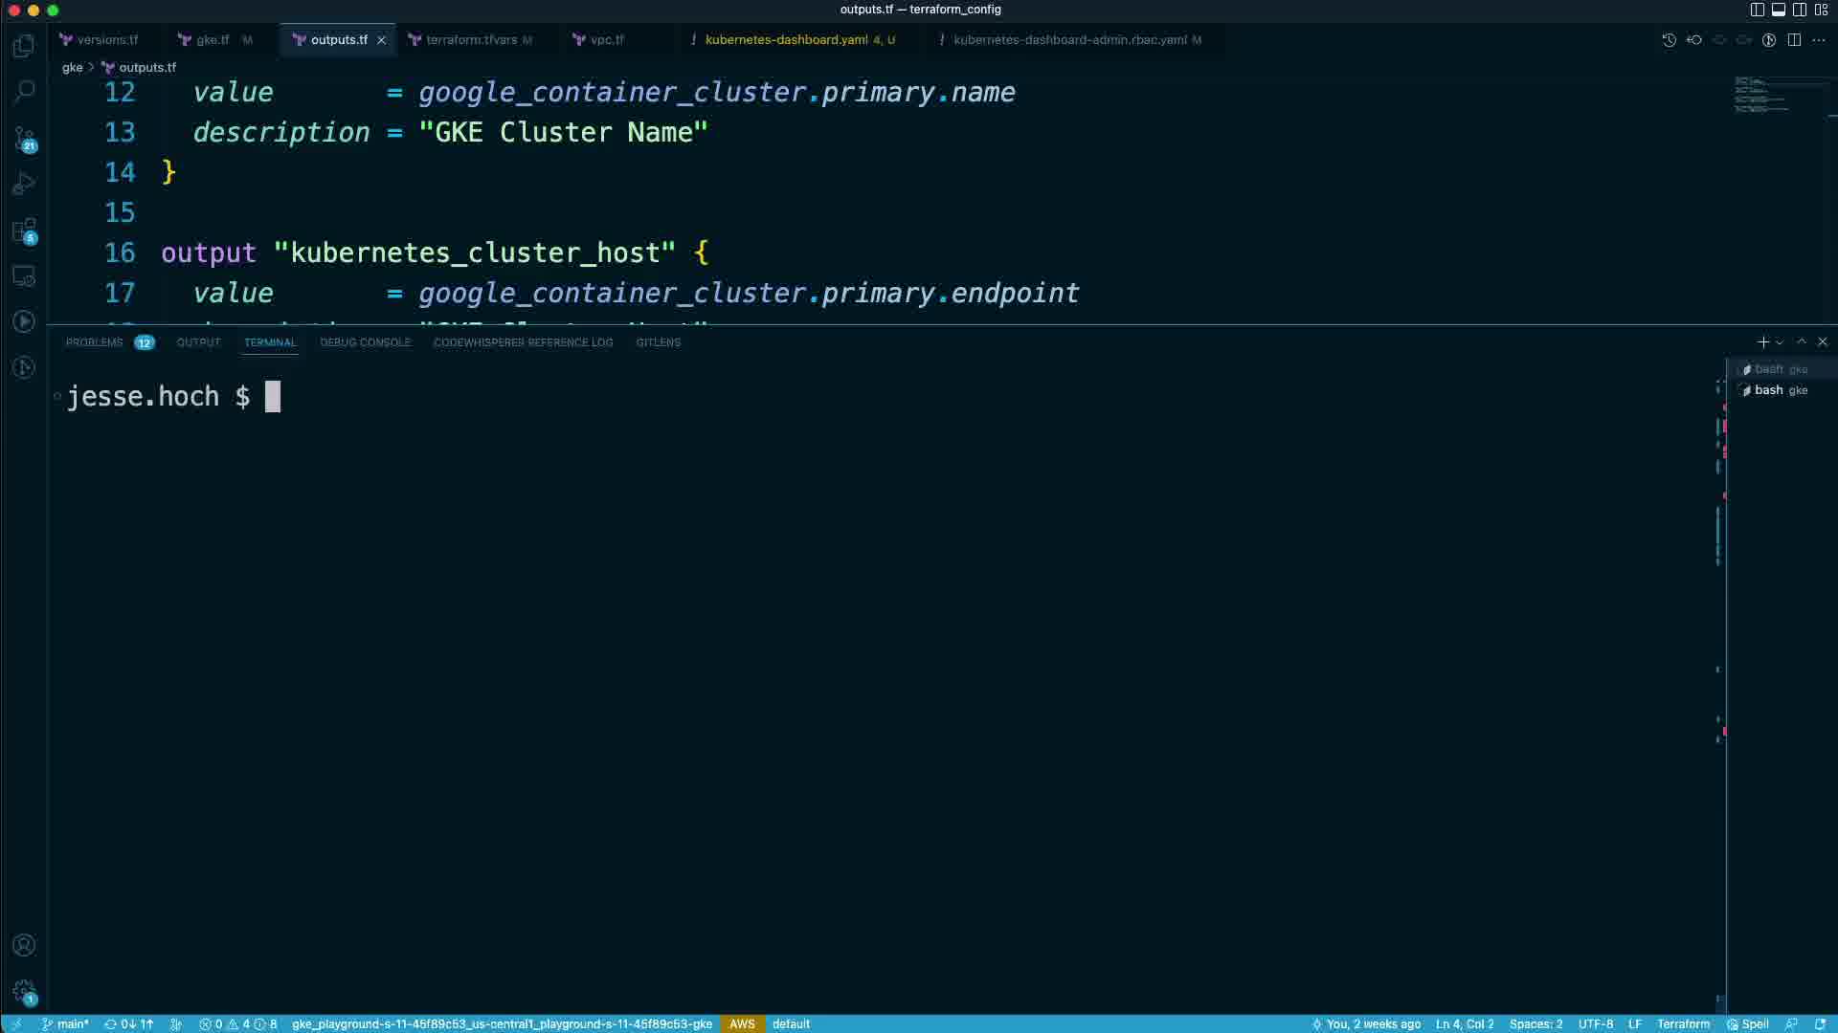The height and width of the screenshot is (1033, 1838).
Task: Open the Accounts menu icon
Action: pos(24,945)
